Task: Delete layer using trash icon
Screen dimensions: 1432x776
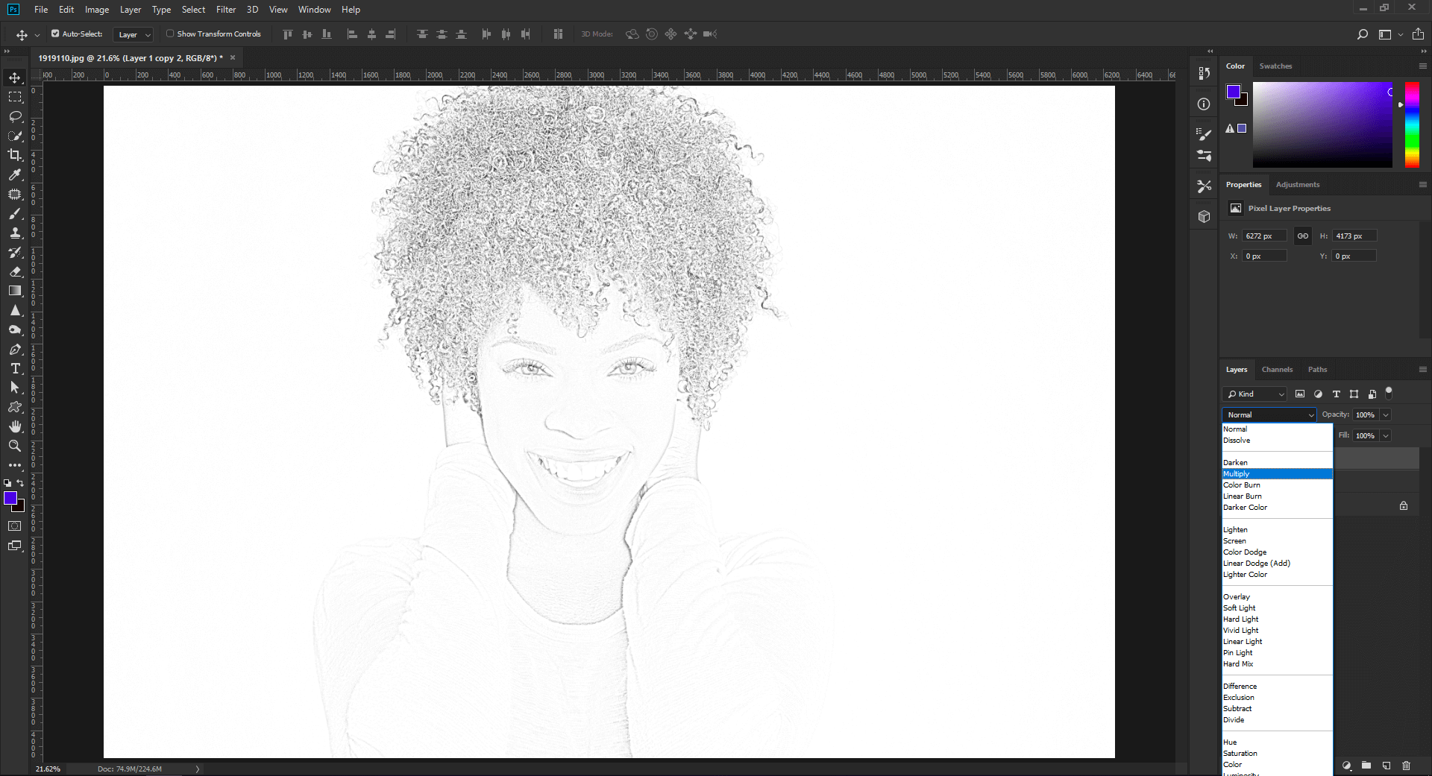Action: [x=1407, y=766]
